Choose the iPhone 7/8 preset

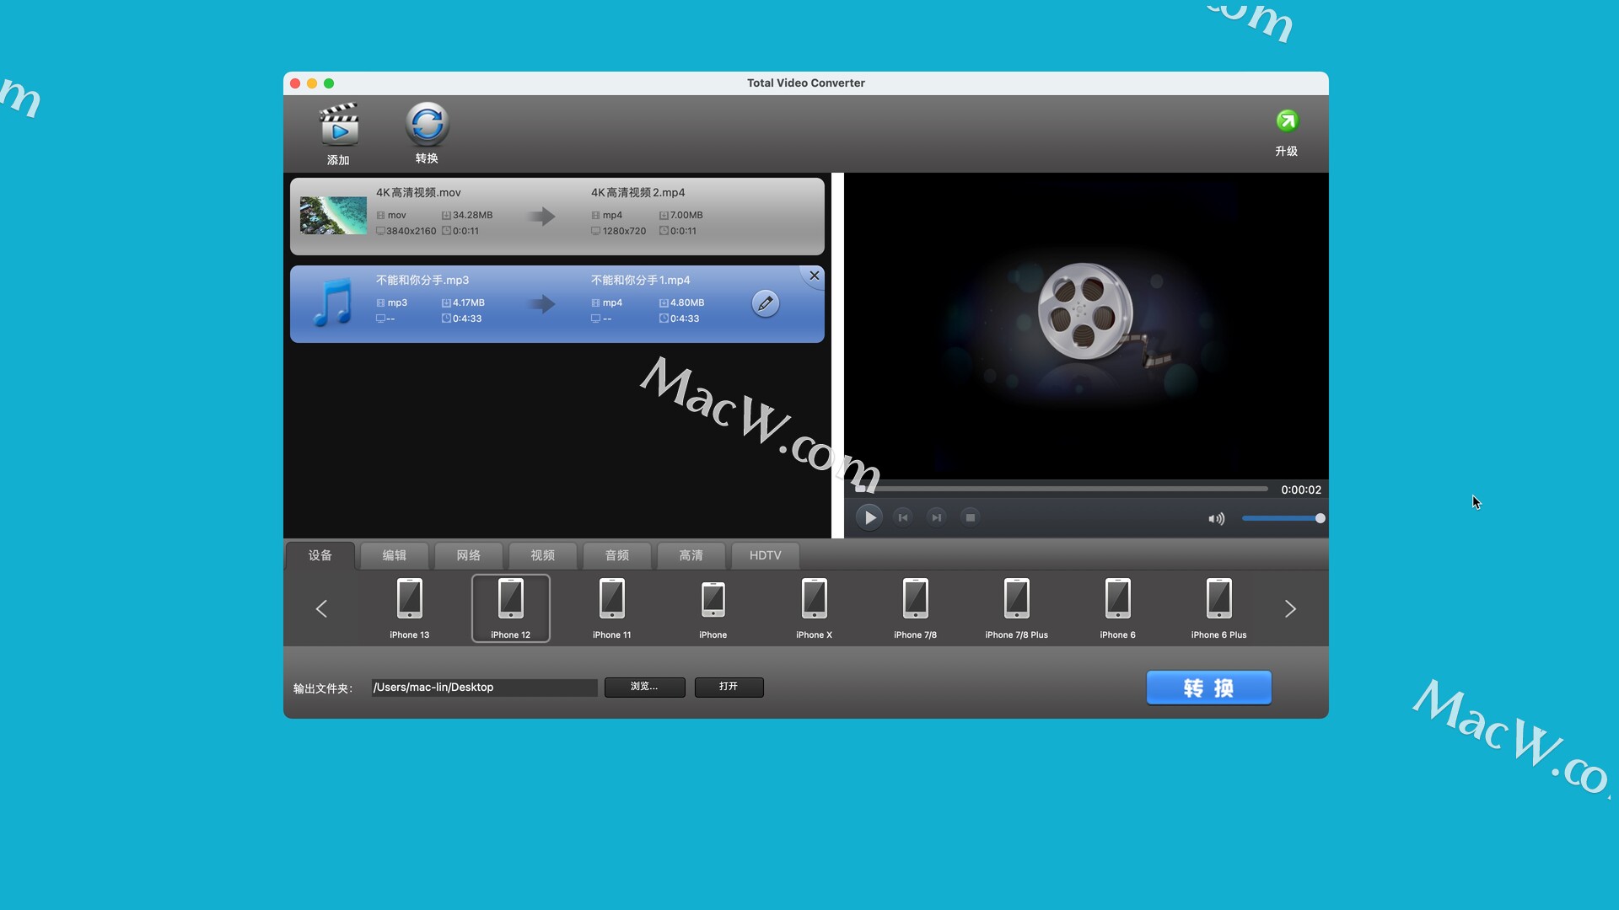916,608
